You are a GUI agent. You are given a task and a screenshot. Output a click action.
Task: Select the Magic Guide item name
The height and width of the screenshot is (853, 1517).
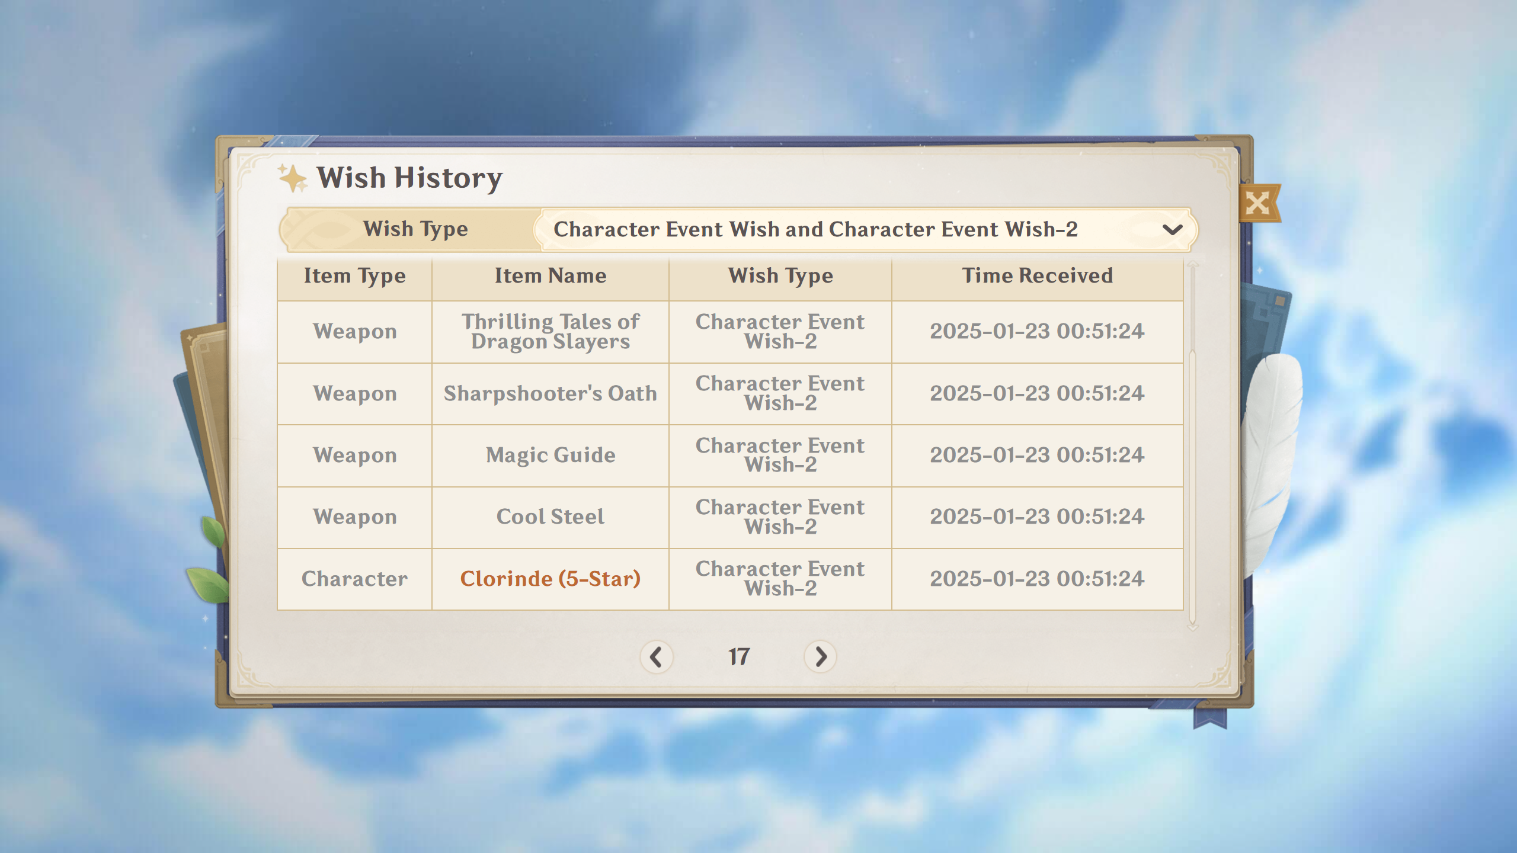[x=551, y=455]
